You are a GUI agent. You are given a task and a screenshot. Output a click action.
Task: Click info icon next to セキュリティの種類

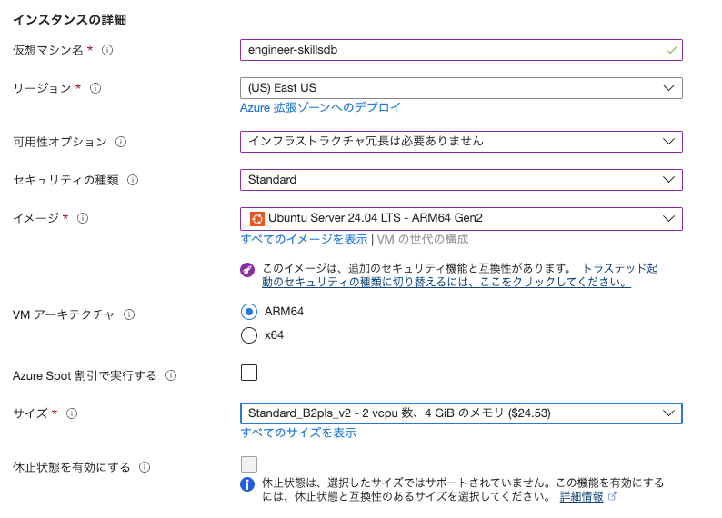click(133, 180)
